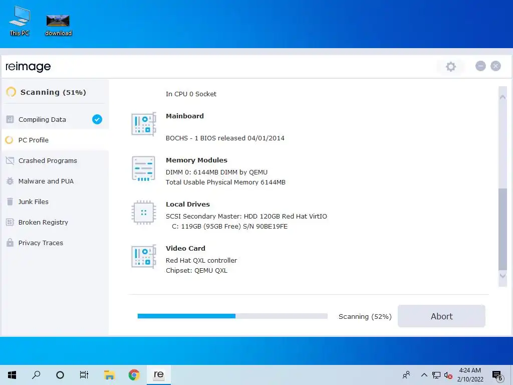Click the scroll up arrow in profile list
This screenshot has height=385, width=513.
502,97
